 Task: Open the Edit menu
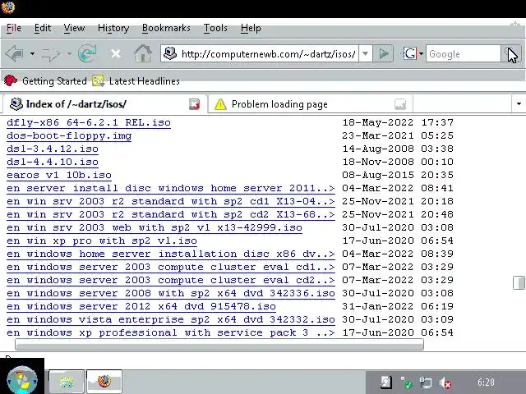tap(43, 28)
